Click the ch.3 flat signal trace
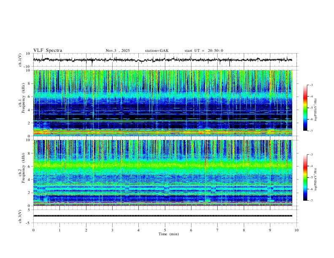Image resolution: width=334 pixels, height=258 pixels. [x=163, y=216]
